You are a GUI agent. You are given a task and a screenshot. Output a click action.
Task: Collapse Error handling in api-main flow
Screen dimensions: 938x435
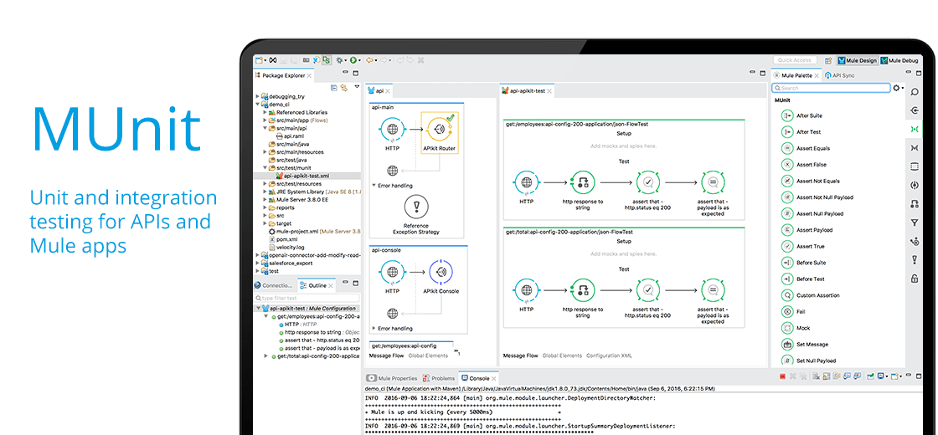[374, 185]
